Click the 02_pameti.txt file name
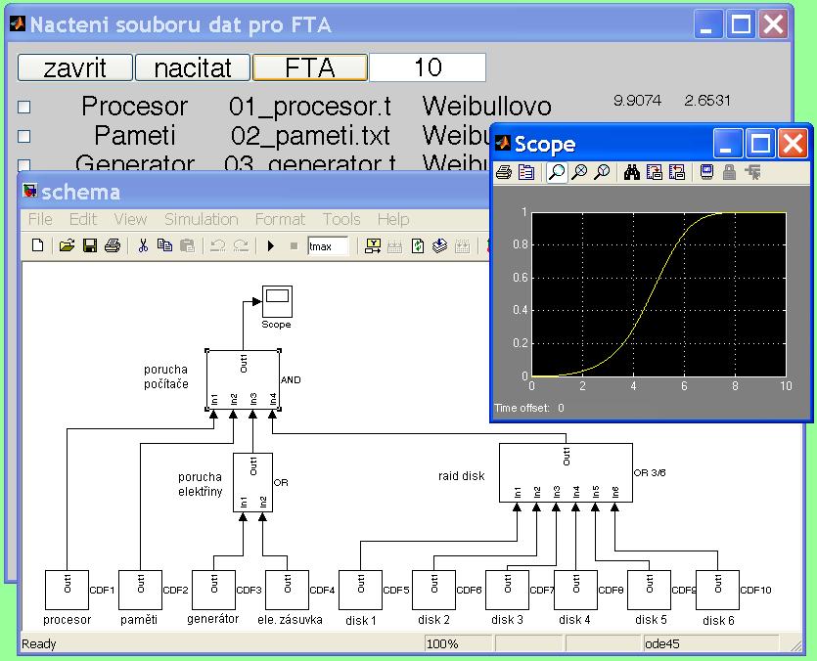This screenshot has height=661, width=817. (x=310, y=136)
